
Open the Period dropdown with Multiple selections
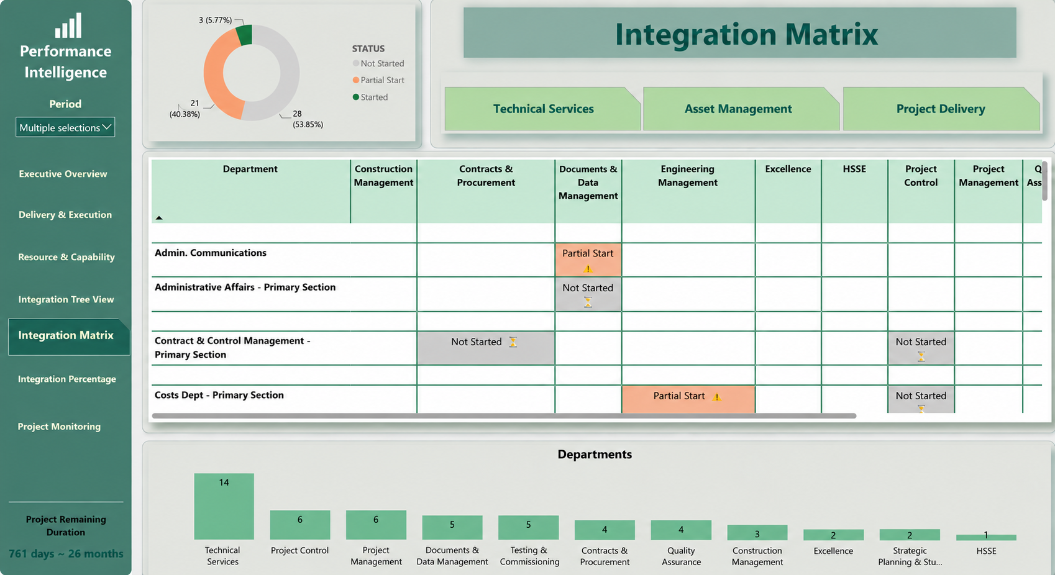[65, 127]
